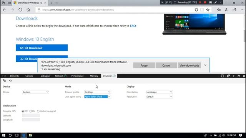Open recorder pencil annotation tool
The width and height of the screenshot is (246, 138).
216,2
